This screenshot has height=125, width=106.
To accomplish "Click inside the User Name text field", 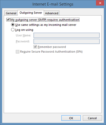I will coord(67,35).
